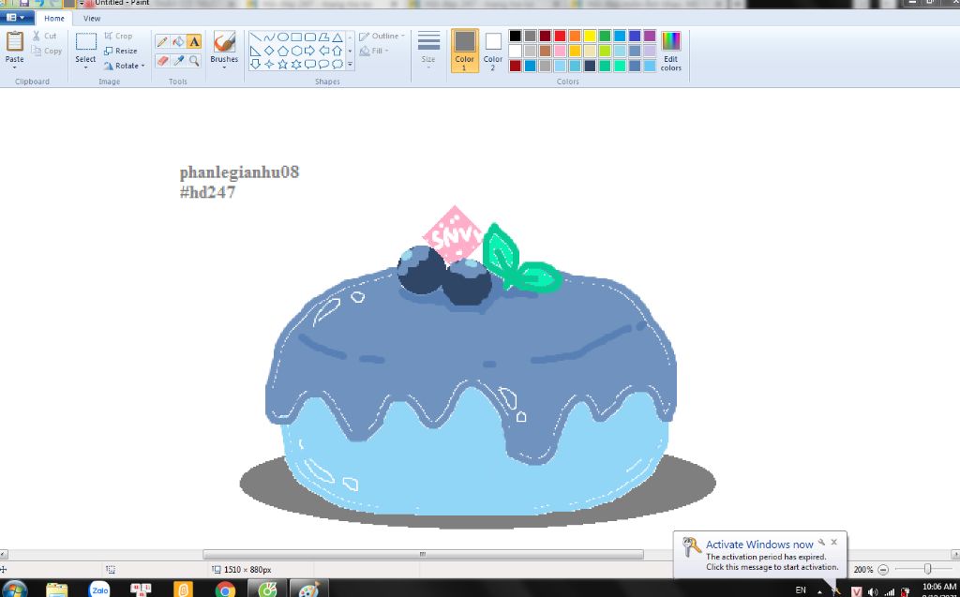Choose the straight Line shape
This screenshot has height=597, width=960.
(256, 37)
